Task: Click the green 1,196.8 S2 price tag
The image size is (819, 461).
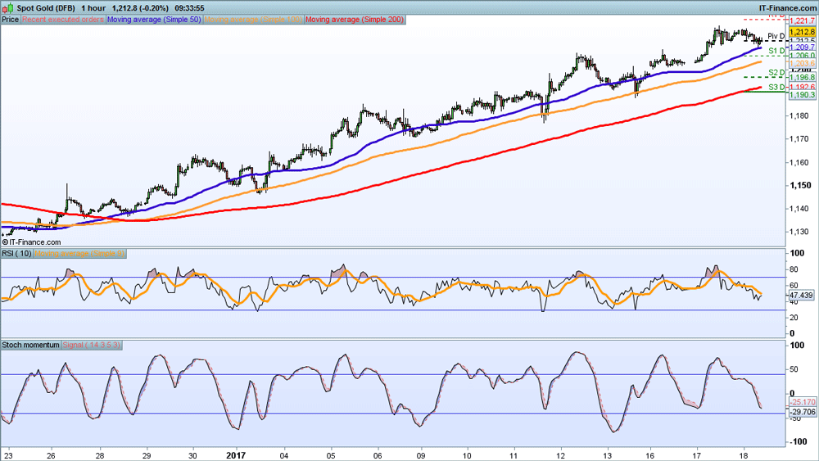Action: point(802,77)
